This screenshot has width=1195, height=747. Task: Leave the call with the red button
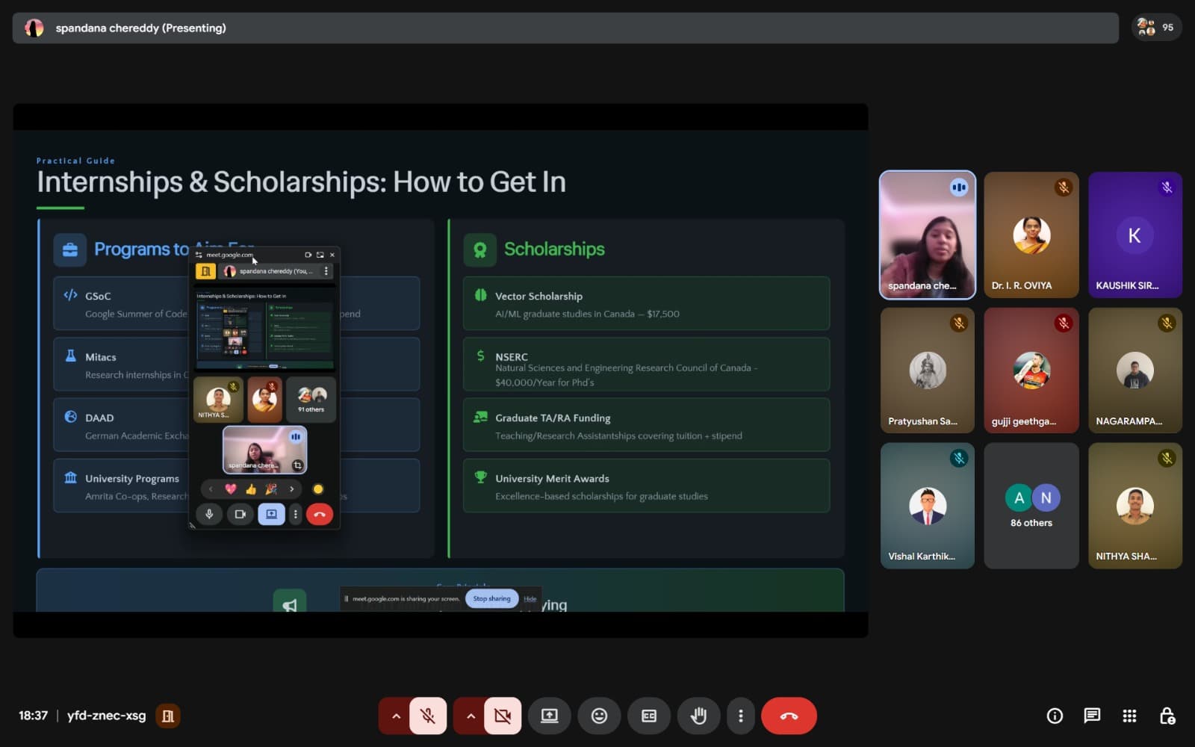click(x=789, y=716)
